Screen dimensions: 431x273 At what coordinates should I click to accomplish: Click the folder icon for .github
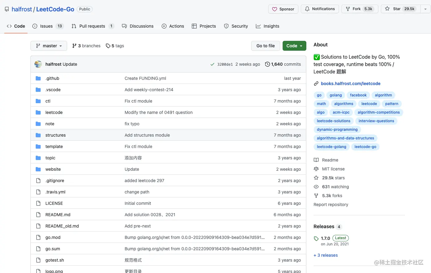point(38,78)
